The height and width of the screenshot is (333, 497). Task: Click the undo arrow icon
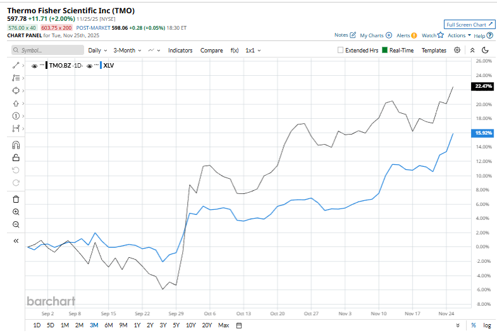coord(16,170)
